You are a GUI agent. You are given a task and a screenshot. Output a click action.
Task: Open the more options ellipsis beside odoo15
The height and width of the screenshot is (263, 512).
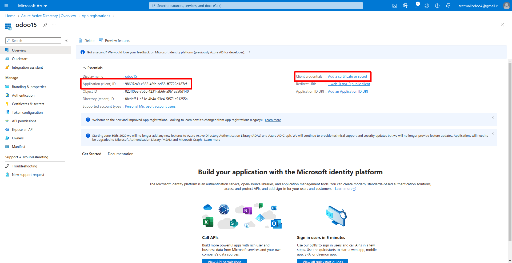(54, 25)
